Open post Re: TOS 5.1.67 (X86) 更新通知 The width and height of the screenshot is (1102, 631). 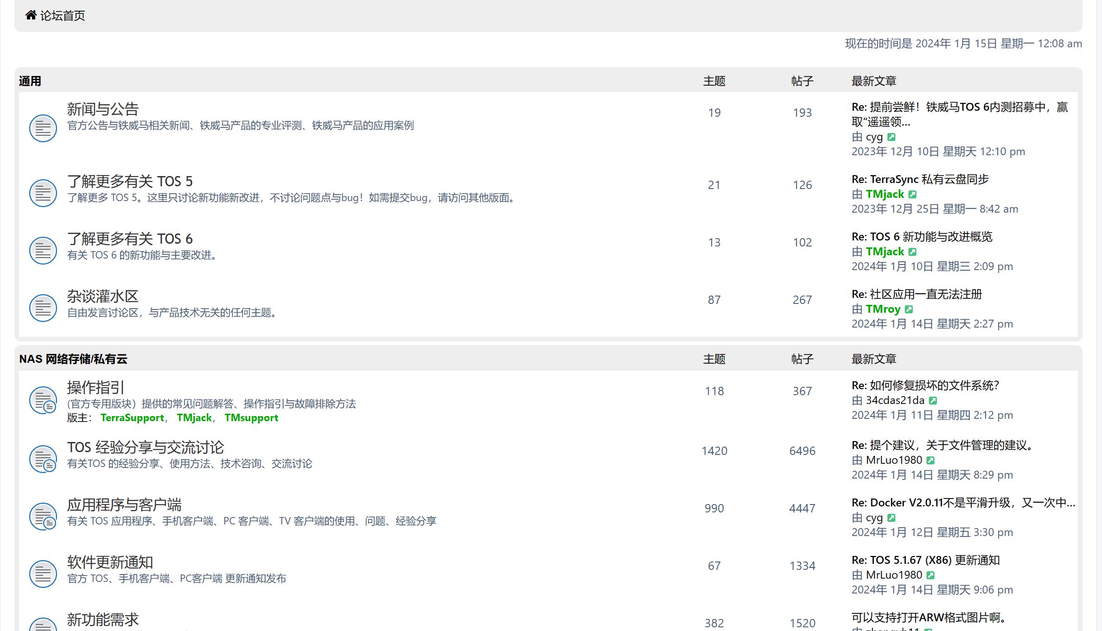[x=926, y=560]
